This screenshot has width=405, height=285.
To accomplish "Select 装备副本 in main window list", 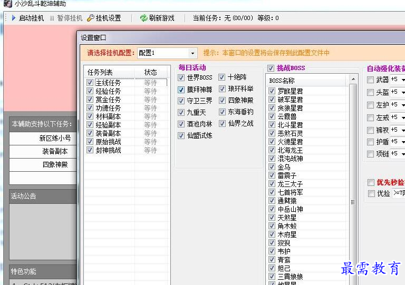I will [x=43, y=151].
